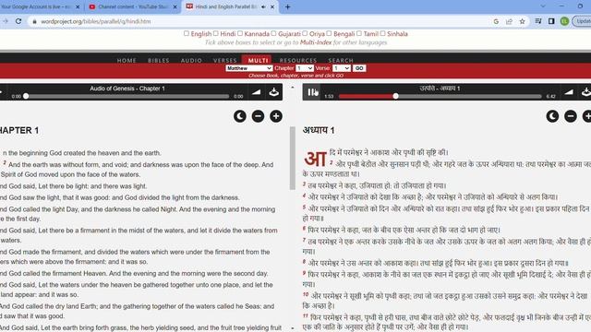
Task: Click the 'अध्याय 1' heading
Action: point(319,131)
